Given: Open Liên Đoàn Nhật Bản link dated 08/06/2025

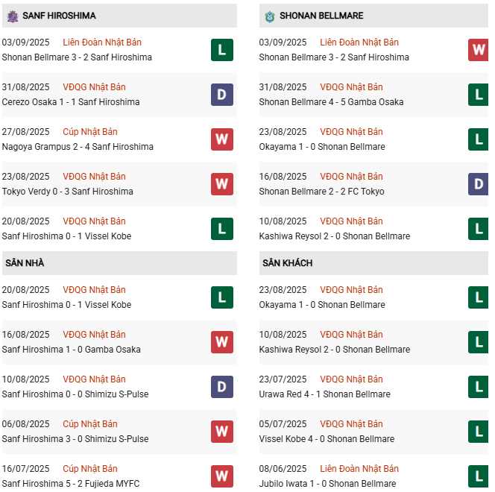Looking at the screenshot, I should (x=359, y=469).
